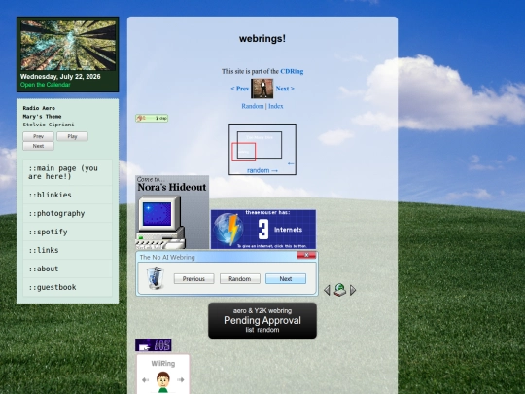Open the ::main page menu item
The width and height of the screenshot is (525, 394).
point(68,172)
